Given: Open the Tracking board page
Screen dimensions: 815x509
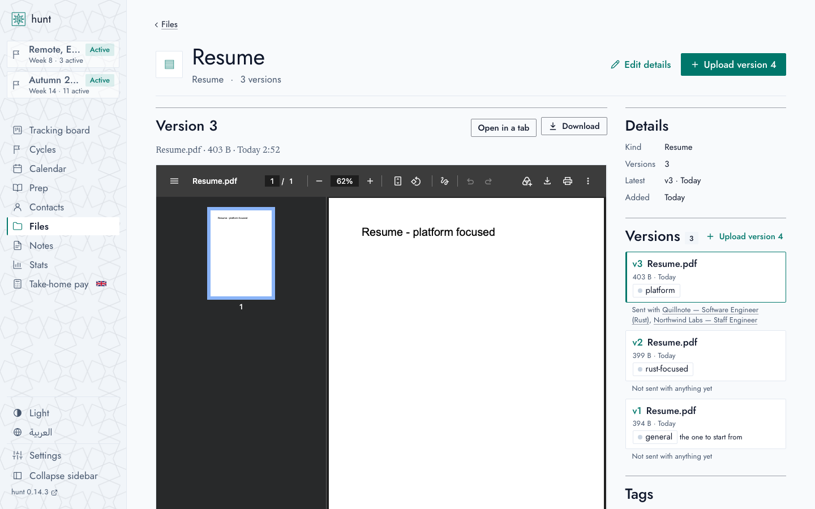Looking at the screenshot, I should (x=63, y=130).
